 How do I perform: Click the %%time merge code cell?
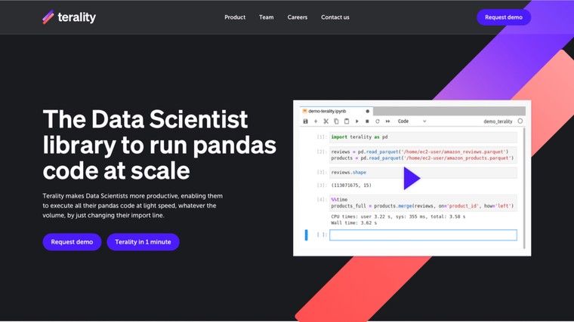pyautogui.click(x=423, y=203)
